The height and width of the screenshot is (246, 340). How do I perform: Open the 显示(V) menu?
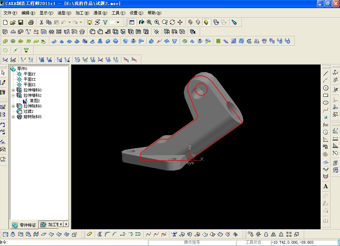[46, 13]
